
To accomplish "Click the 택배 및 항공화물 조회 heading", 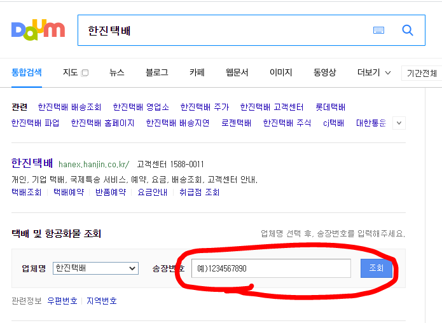I will (56, 233).
